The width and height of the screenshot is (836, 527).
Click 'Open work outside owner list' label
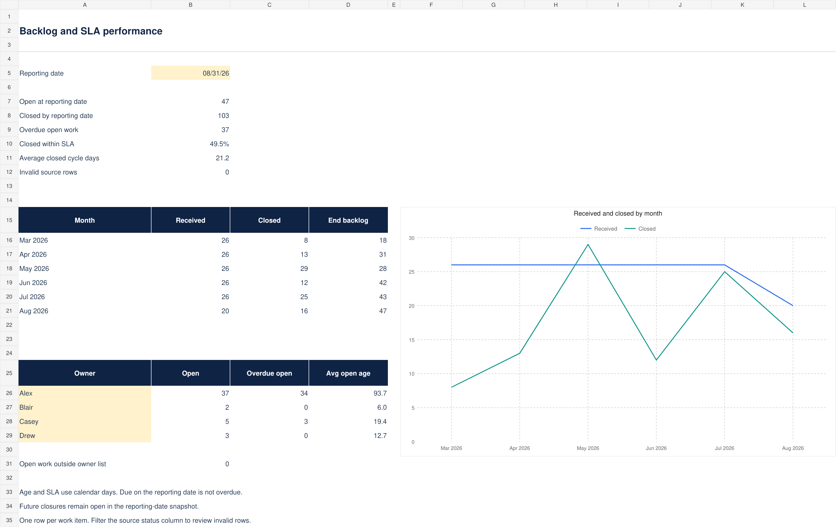62,464
